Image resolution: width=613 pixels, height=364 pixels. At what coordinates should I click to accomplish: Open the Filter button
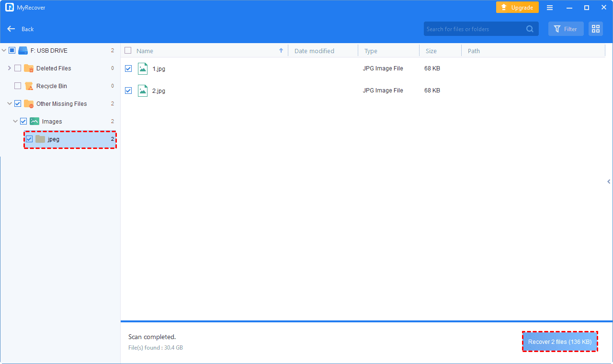pyautogui.click(x=566, y=29)
